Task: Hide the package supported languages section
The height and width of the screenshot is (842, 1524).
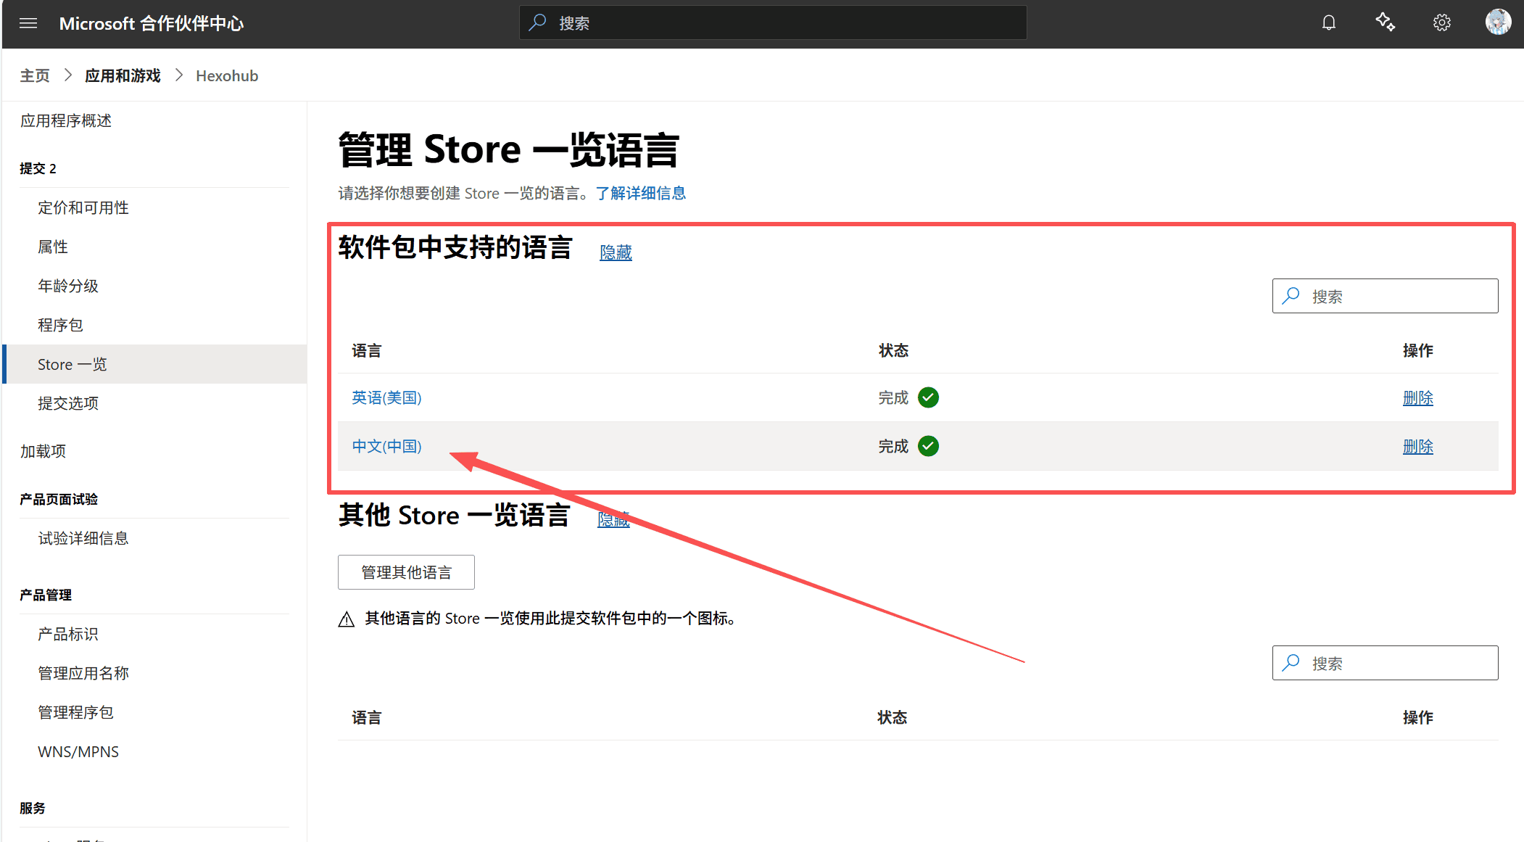Action: tap(616, 252)
